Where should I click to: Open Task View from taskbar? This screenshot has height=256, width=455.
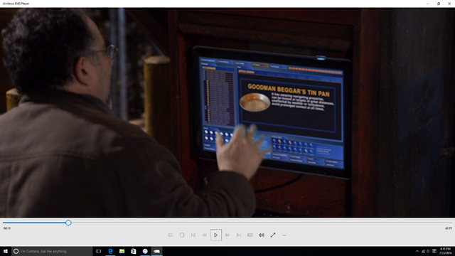tap(98, 251)
